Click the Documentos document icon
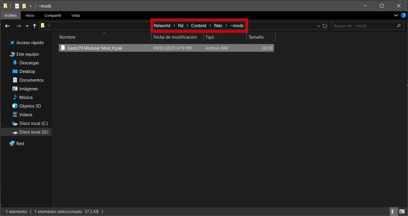Screen dimensions: 408x216 pos(15,80)
